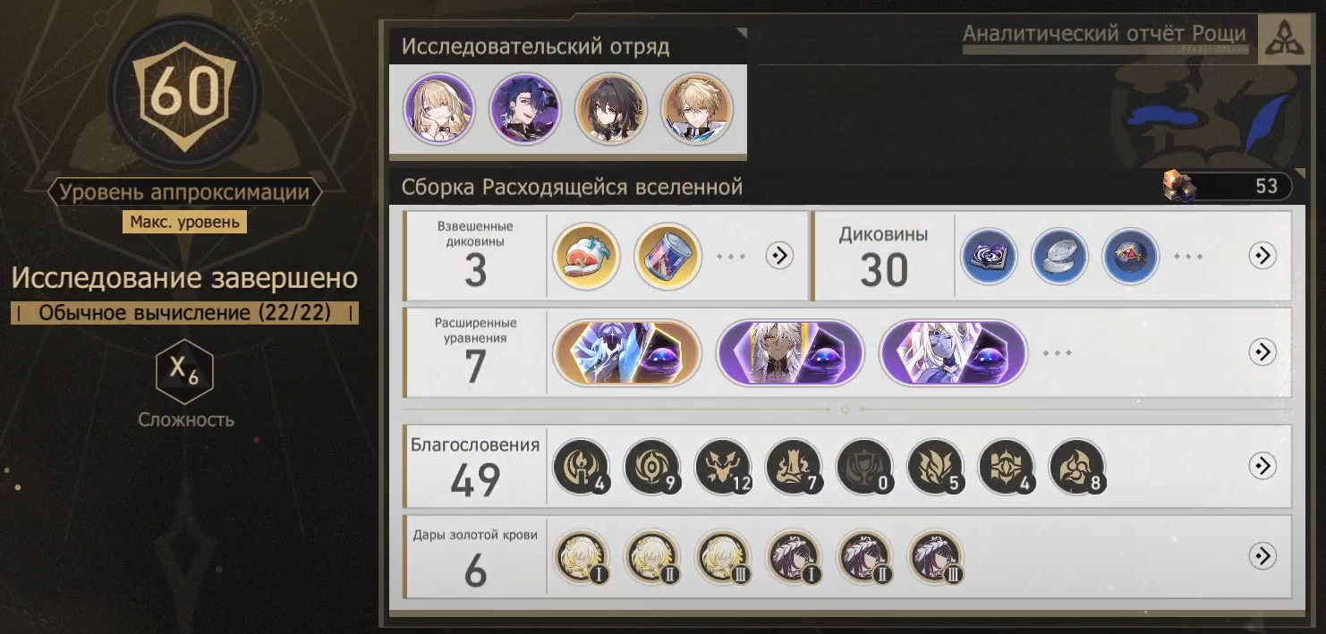Click the purple book curio icon
This screenshot has width=1326, height=634.
[989, 257]
